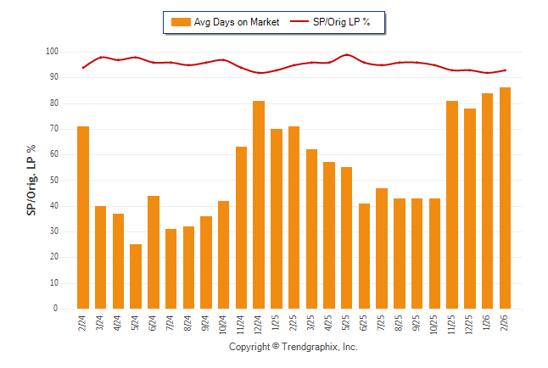This screenshot has height=368, width=548.
Task: Click the 1/26 bar
Action: (488, 201)
